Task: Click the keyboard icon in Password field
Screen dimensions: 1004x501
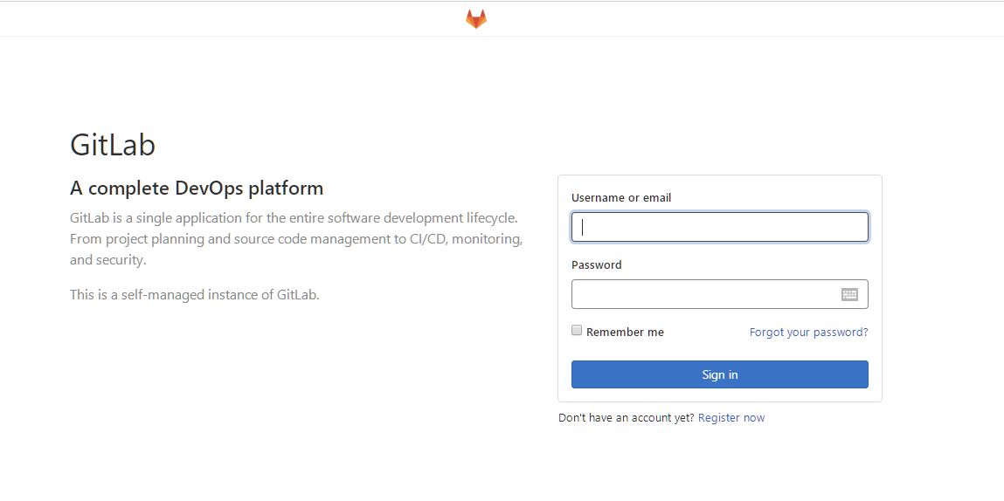Action: [x=849, y=295]
